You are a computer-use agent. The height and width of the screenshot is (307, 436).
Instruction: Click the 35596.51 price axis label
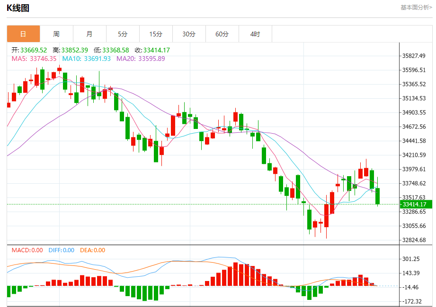414,70
